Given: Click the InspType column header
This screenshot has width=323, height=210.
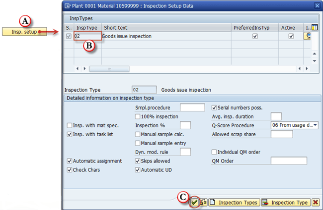Looking at the screenshot, I should coord(88,27).
